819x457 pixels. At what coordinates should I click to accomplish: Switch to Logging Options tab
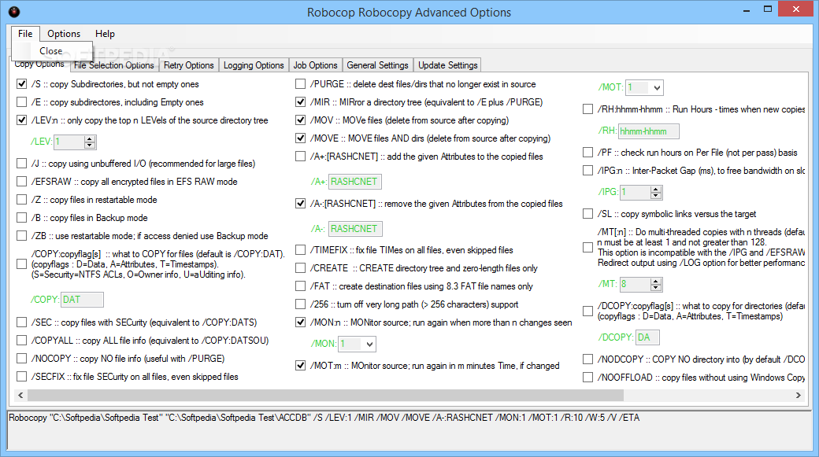[x=254, y=65]
